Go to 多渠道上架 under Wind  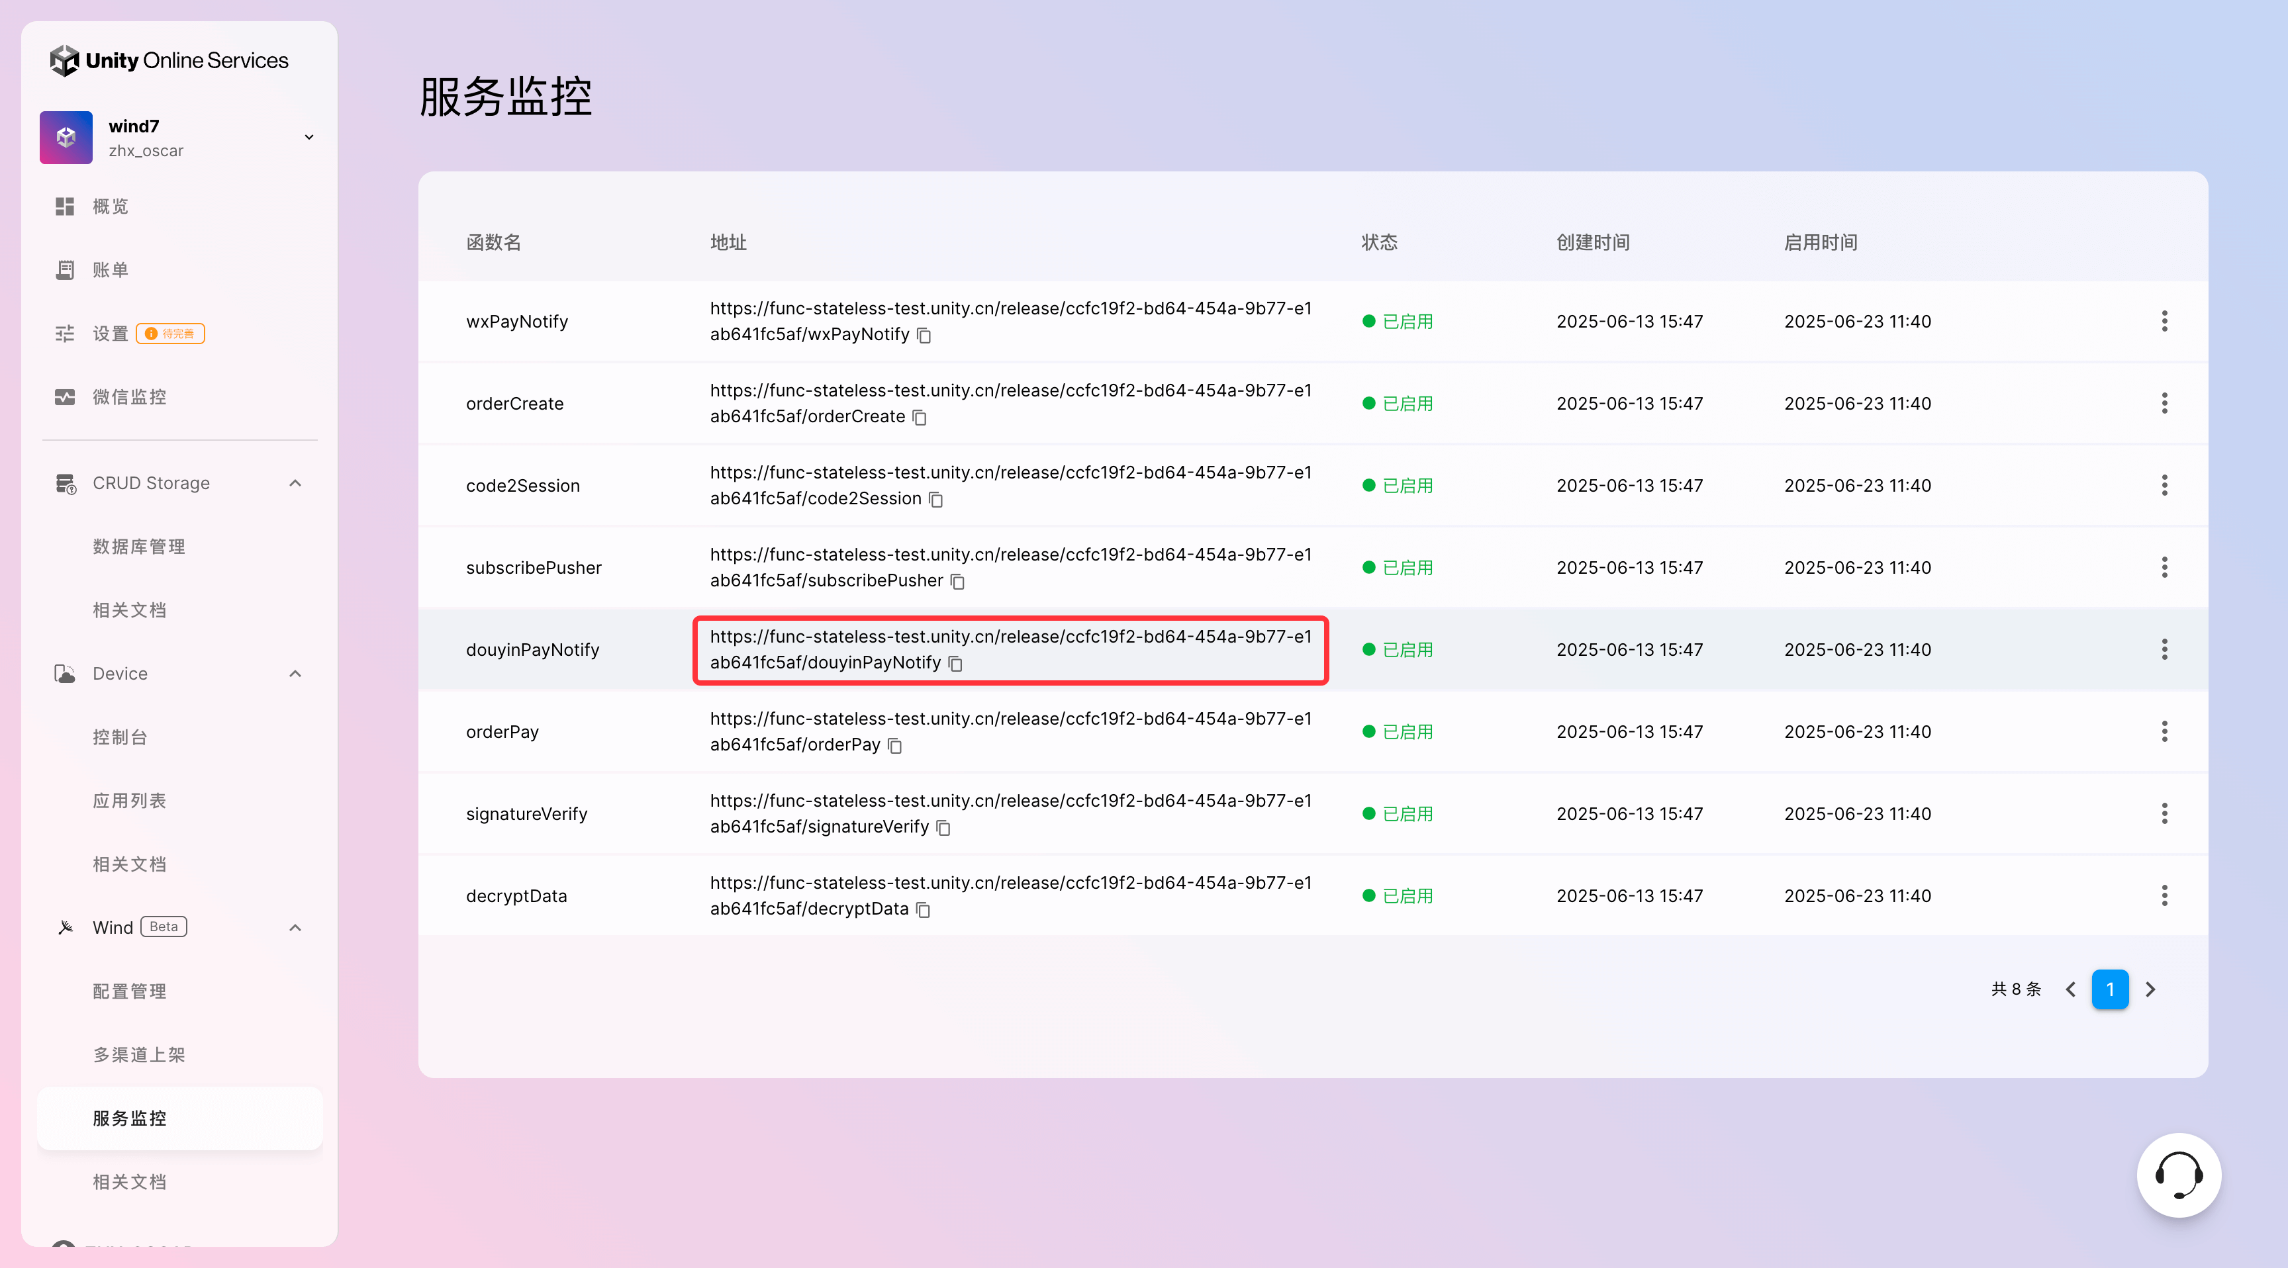[138, 1055]
